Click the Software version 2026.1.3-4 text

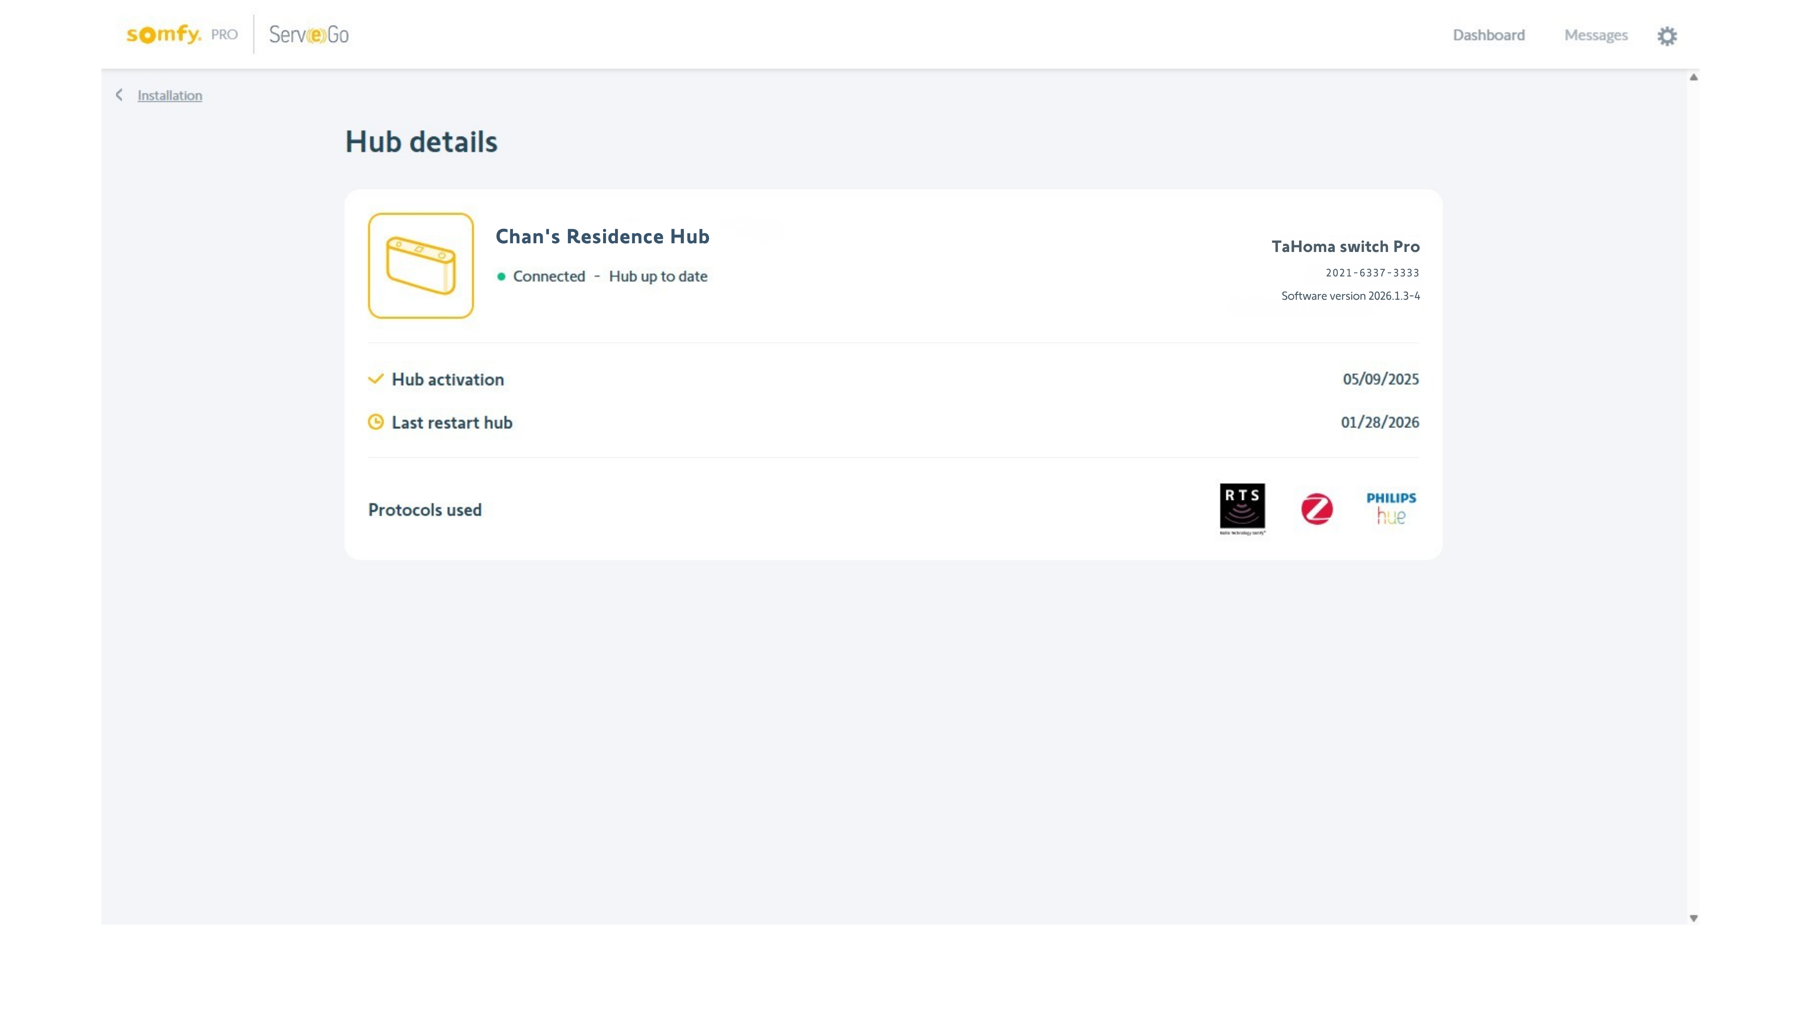(1350, 296)
